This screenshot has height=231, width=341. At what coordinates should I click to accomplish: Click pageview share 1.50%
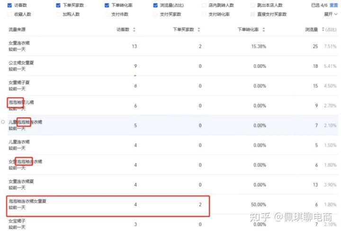click(330, 145)
